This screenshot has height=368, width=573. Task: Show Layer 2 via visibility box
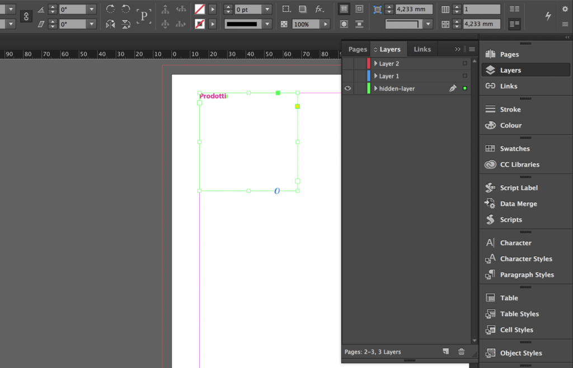[347, 63]
